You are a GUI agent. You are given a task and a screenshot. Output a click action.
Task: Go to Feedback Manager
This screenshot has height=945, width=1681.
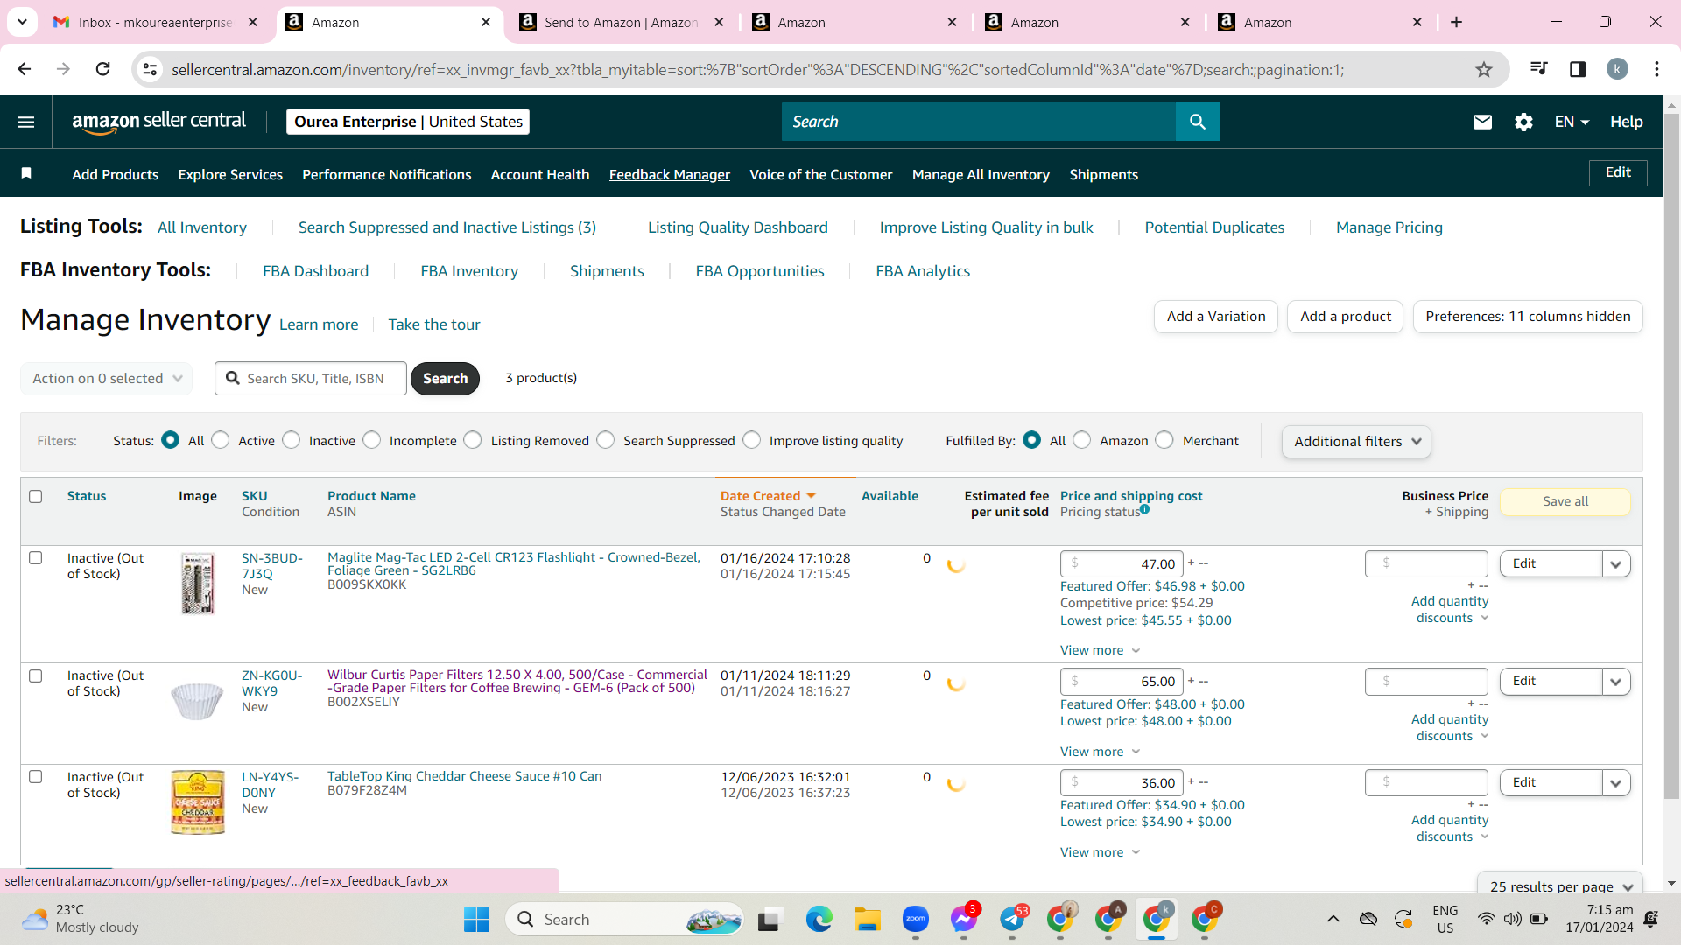point(670,174)
